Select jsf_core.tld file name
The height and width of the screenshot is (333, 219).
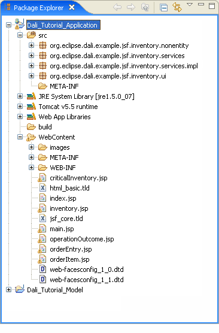click(x=66, y=219)
